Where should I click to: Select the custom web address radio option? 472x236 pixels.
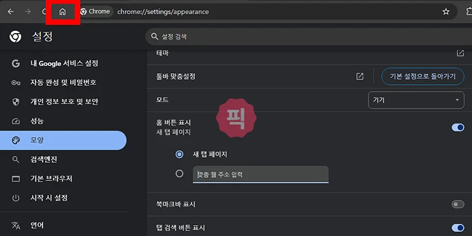179,174
